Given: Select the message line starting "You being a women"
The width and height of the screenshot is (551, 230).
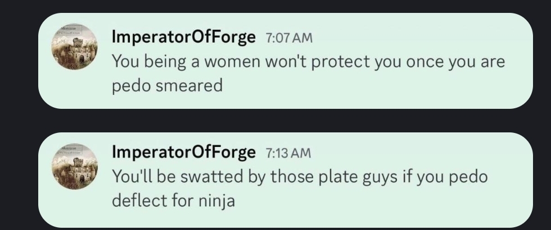Looking at the screenshot, I should (x=308, y=61).
